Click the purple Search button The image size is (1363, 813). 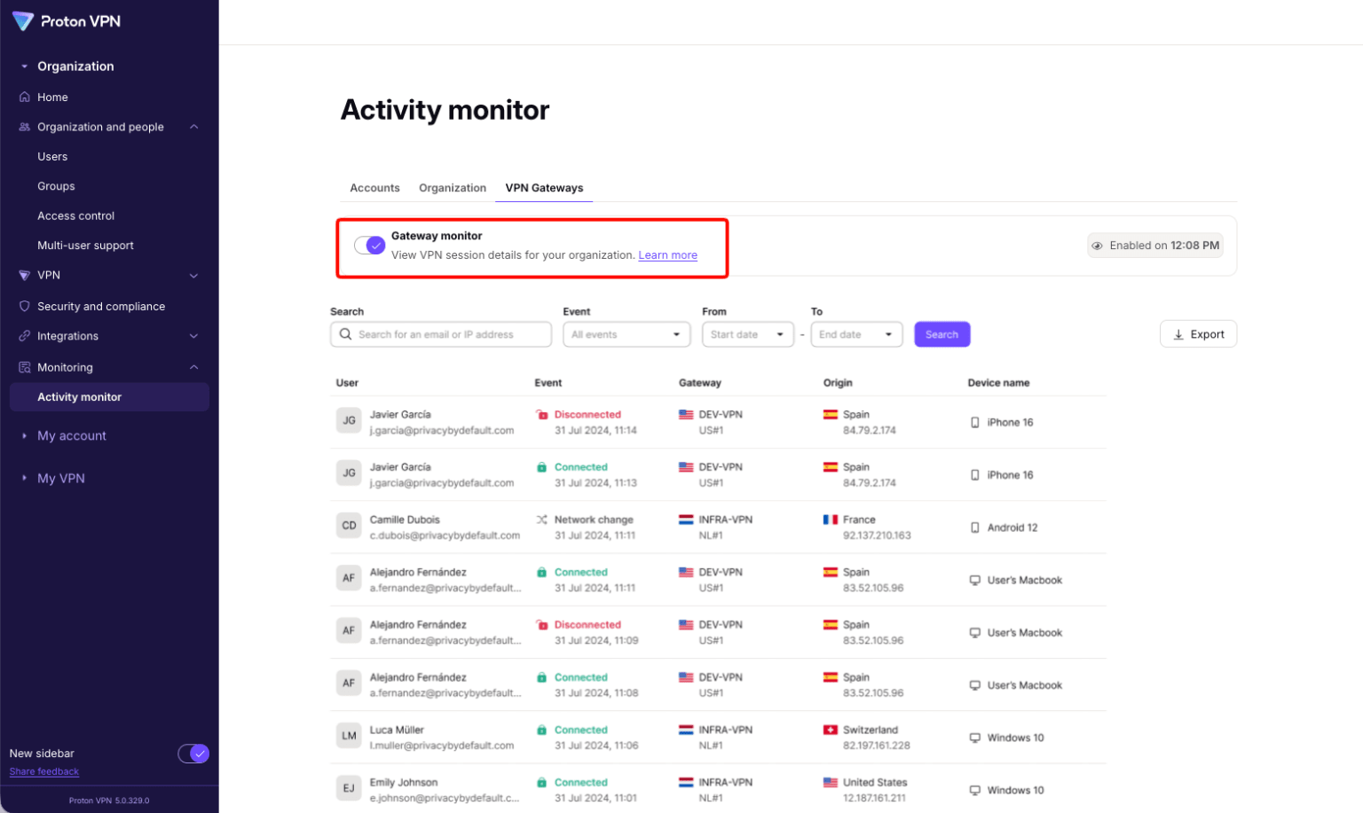(941, 334)
